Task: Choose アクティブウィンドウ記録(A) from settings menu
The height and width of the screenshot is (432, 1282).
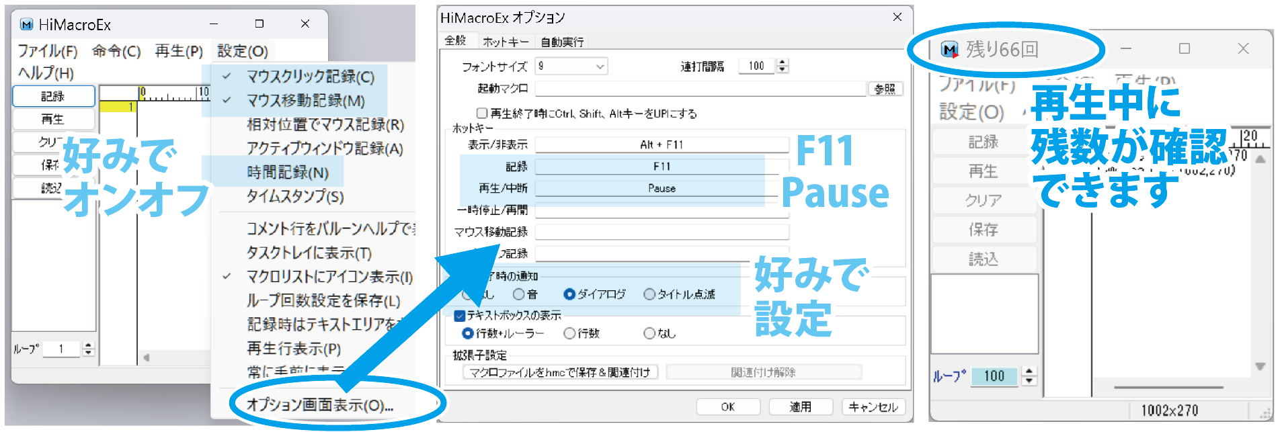Action: (325, 148)
